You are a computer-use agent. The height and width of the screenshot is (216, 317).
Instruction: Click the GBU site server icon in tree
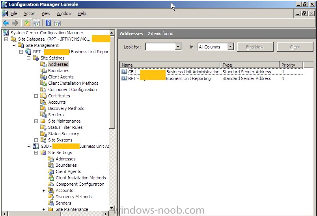tap(36, 146)
